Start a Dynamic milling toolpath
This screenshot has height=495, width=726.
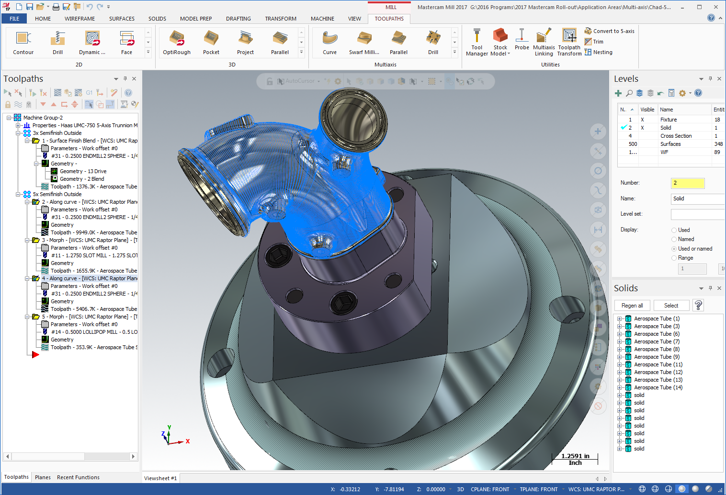92,43
